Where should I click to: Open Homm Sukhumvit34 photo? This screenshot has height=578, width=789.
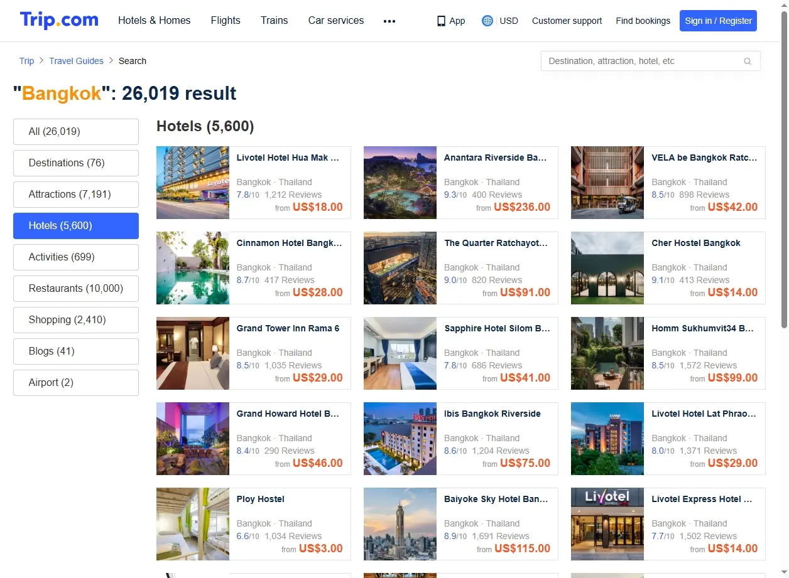tap(607, 353)
